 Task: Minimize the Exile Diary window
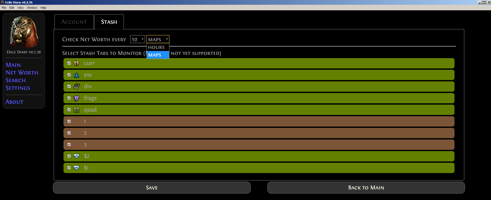pos(480,2)
